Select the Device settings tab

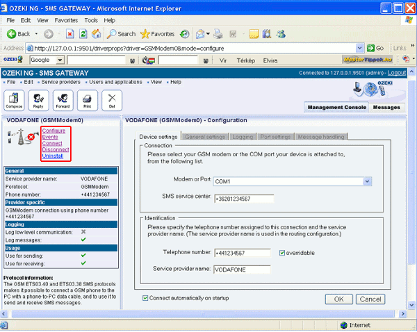(x=158, y=136)
